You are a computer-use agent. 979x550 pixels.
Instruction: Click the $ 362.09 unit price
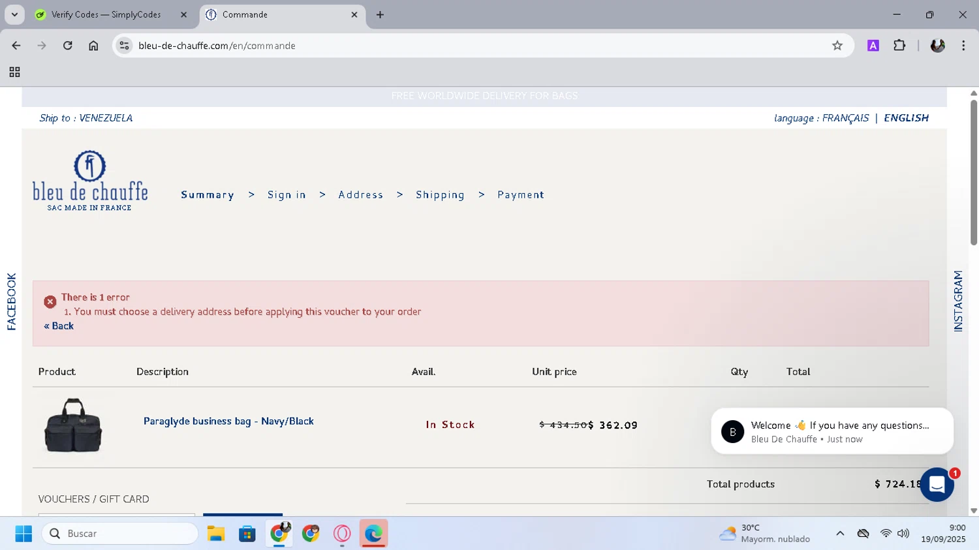(614, 425)
